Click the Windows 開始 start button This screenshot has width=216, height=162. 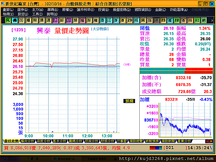10,159
